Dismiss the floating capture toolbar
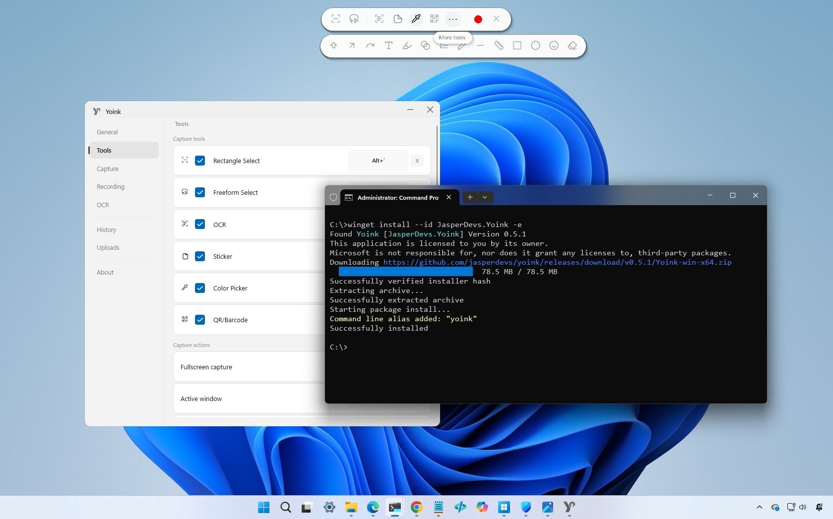Viewport: 833px width, 519px height. (x=496, y=19)
